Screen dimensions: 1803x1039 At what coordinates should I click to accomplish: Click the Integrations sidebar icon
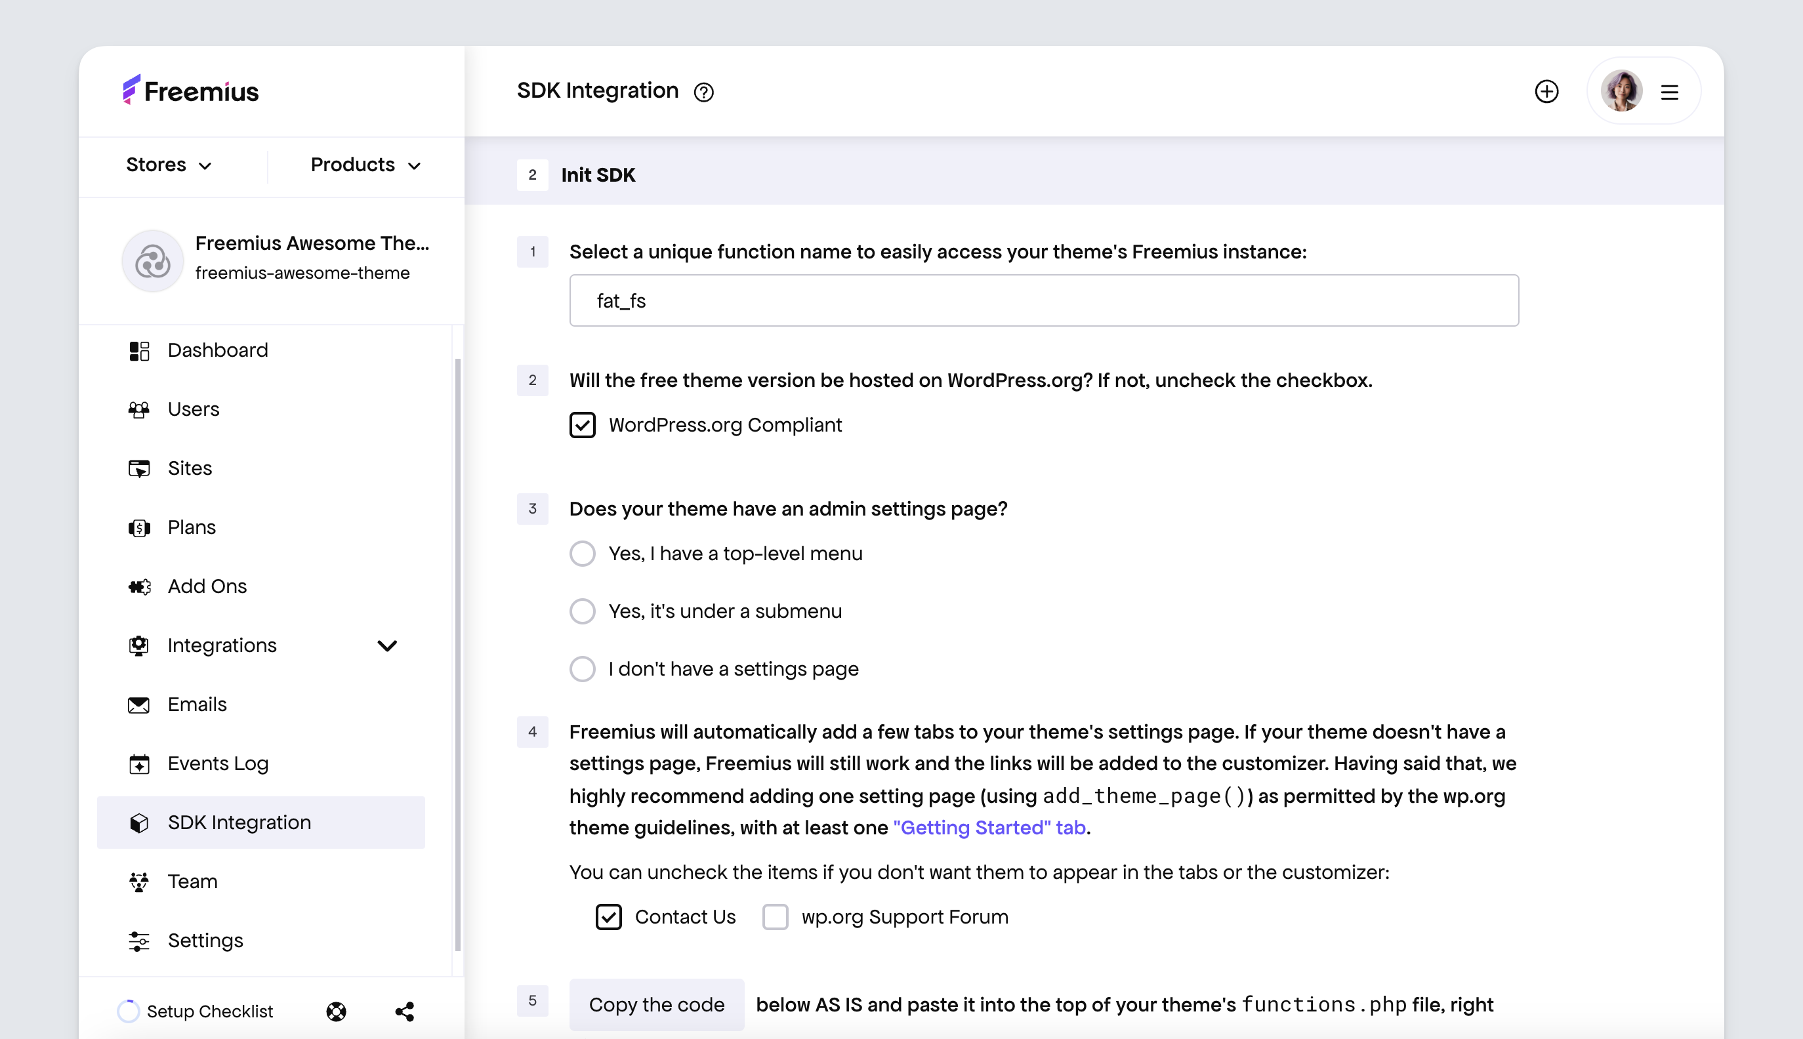139,646
